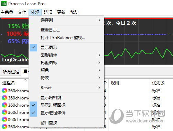The width and height of the screenshot is (173, 131).
Task: Click the last 360chrome process icon
Action: pos(4,127)
